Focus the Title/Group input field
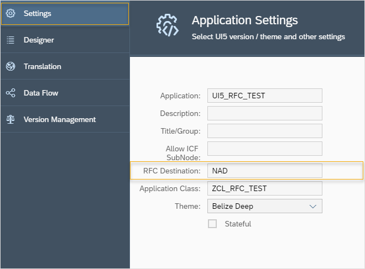 pyautogui.click(x=265, y=131)
